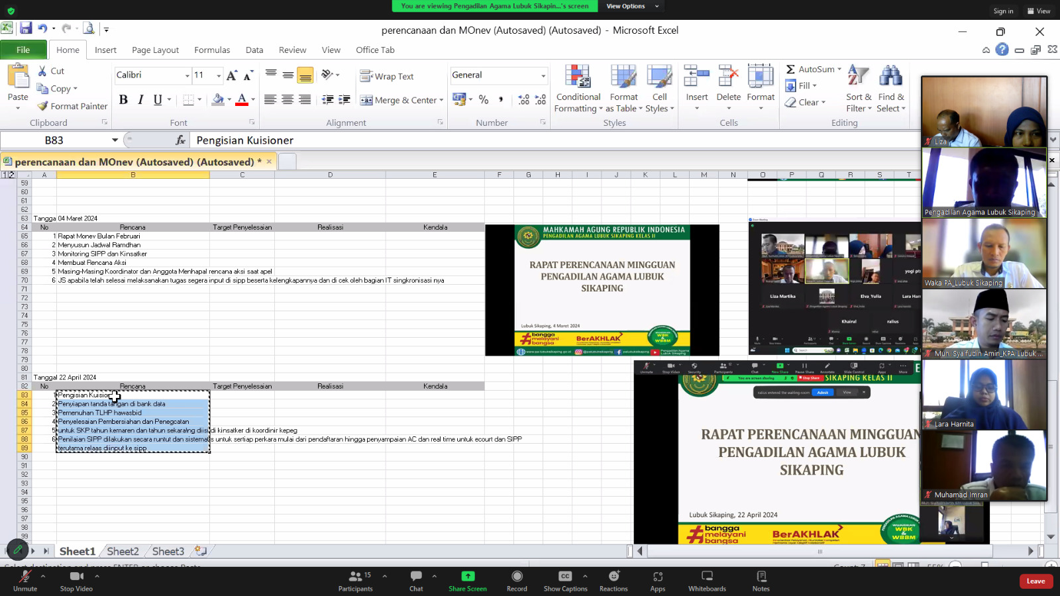Switch to Sheet2 worksheet tab
Viewport: 1060px width, 596px height.
(x=123, y=551)
